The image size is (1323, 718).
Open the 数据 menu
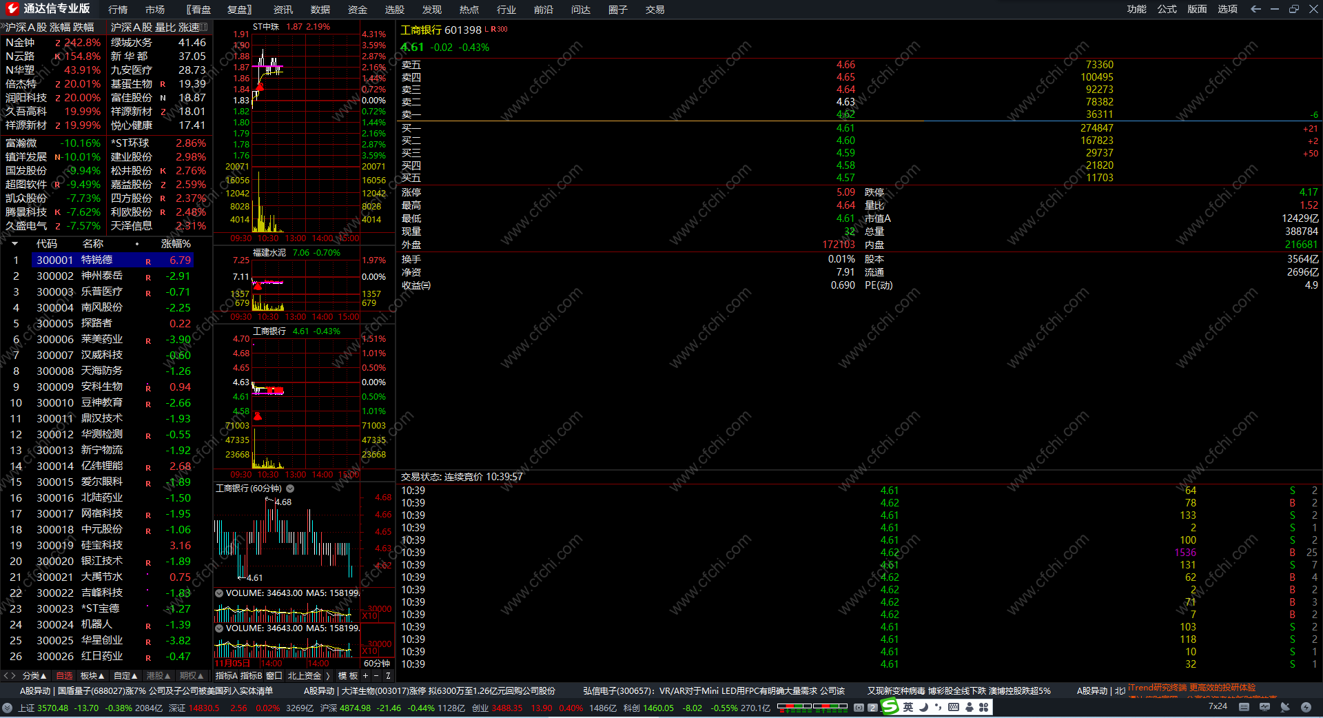point(320,10)
